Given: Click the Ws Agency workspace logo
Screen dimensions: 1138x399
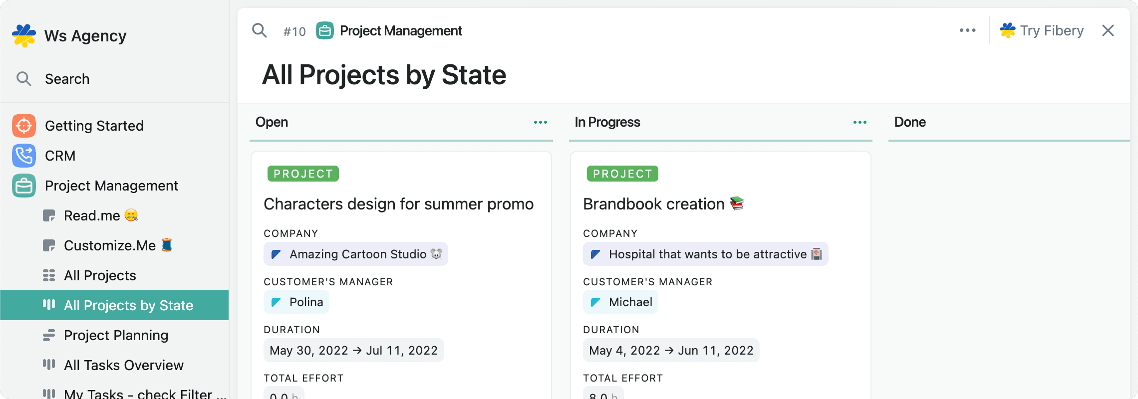Looking at the screenshot, I should click(x=23, y=35).
